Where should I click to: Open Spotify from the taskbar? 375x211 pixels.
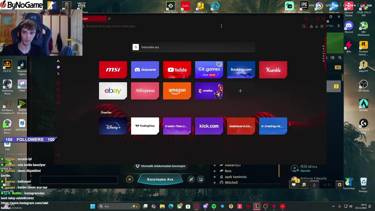pos(214,206)
